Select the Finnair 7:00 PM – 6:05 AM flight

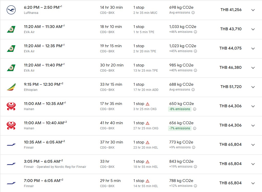(x=44, y=181)
